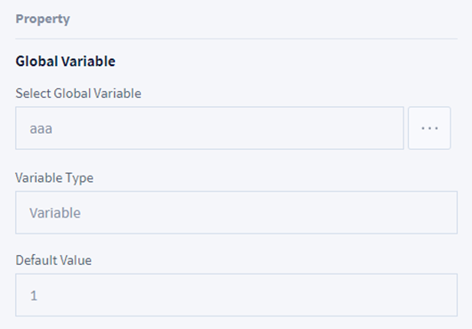Click the number 1 in Default Value
This screenshot has width=472, height=329.
coord(34,295)
